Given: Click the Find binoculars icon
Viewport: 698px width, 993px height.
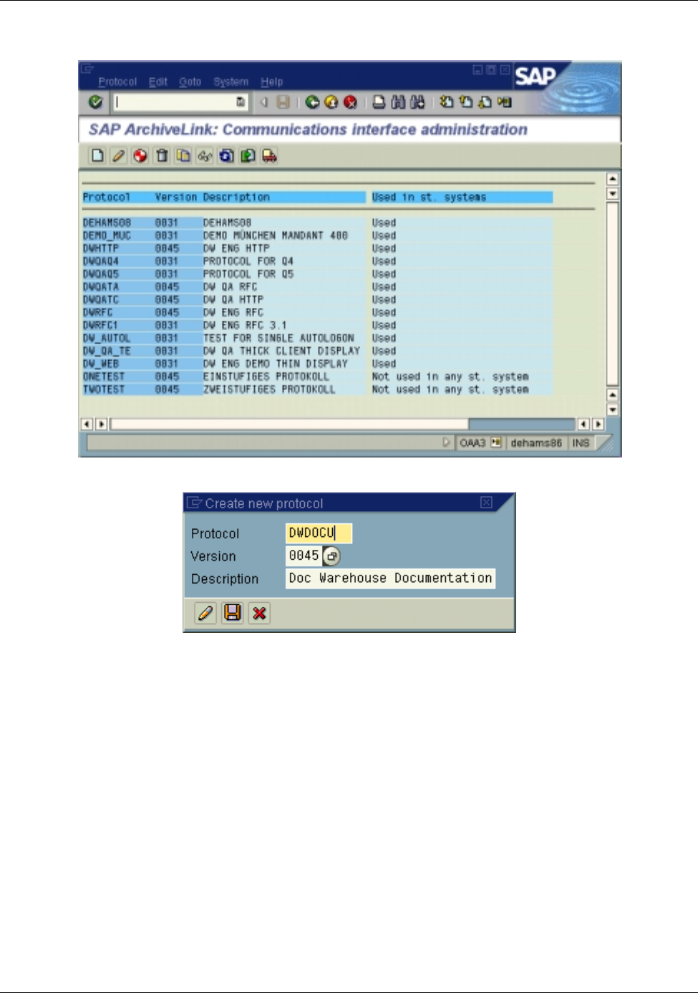Looking at the screenshot, I should [x=398, y=102].
